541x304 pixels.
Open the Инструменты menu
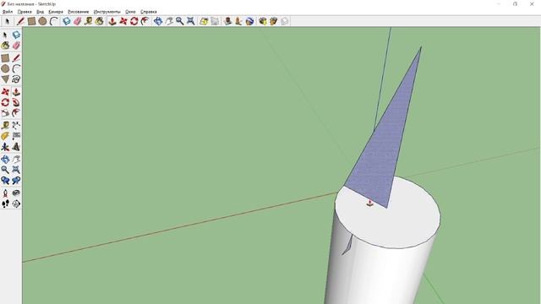(107, 12)
